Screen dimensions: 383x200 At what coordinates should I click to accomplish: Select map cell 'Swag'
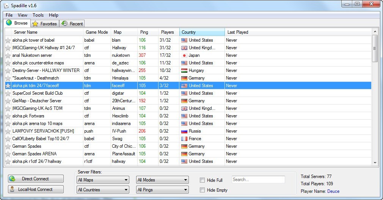[x=117, y=139]
